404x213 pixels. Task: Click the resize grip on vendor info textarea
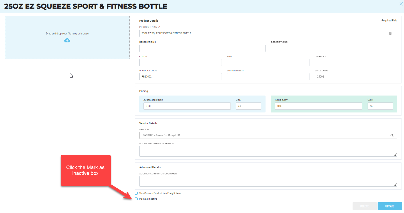[x=395, y=155]
